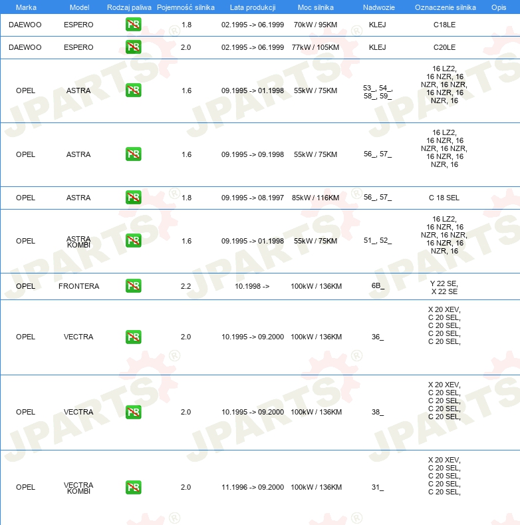Viewport: 520px width, 525px height.
Task: Click the Pojemność silnika column header
Action: pyautogui.click(x=186, y=7)
